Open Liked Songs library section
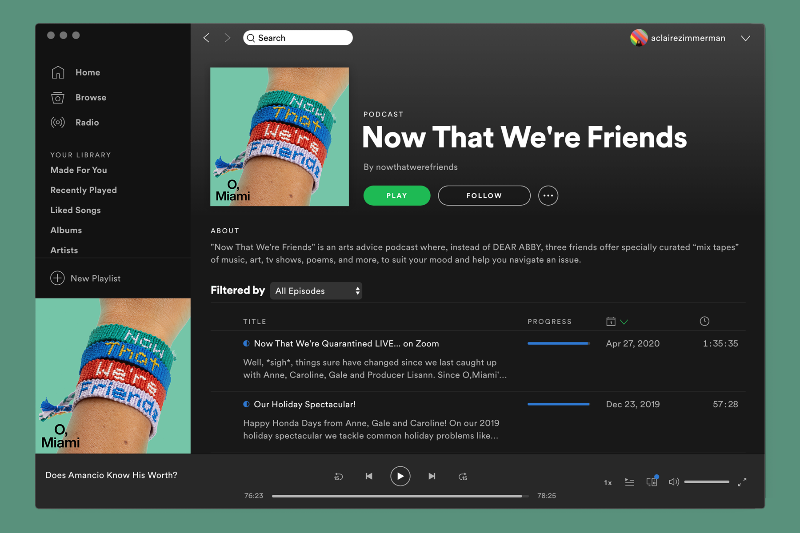The width and height of the screenshot is (800, 533). [76, 210]
